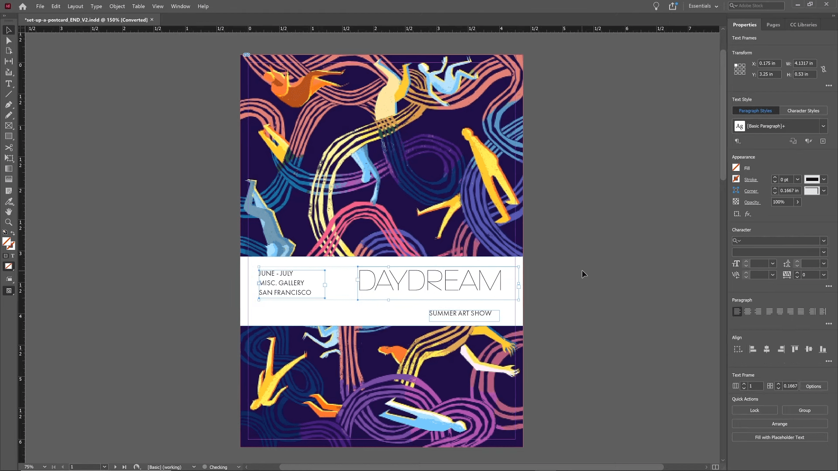This screenshot has width=838, height=471.
Task: Click the Fill color swatch in Appearance
Action: 736,167
